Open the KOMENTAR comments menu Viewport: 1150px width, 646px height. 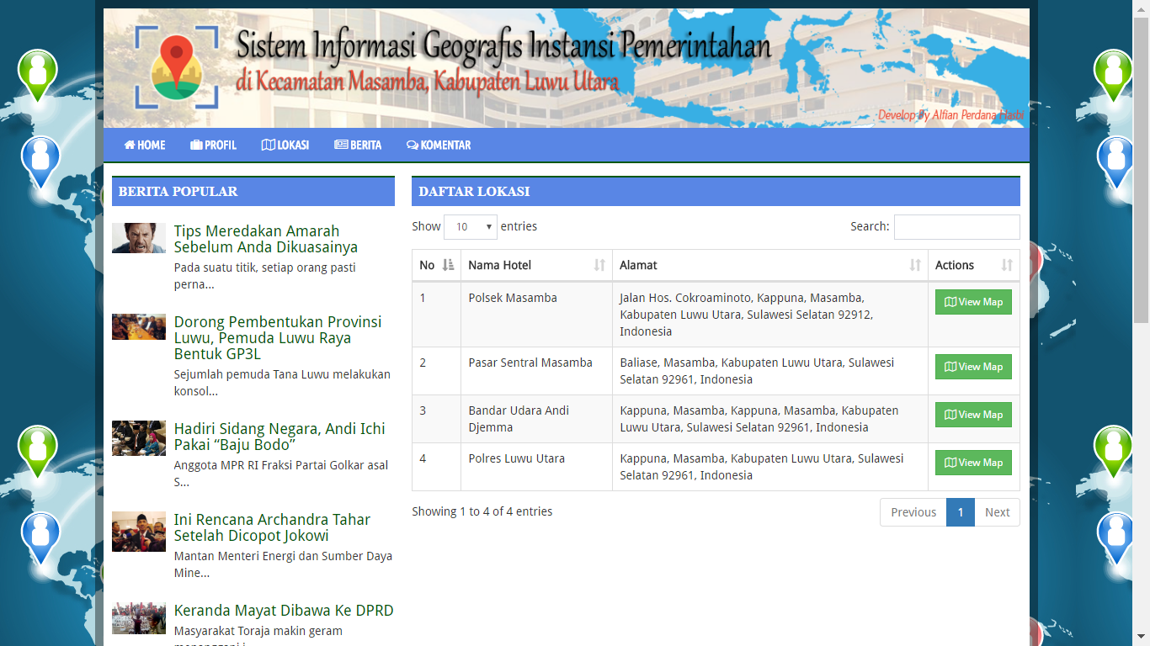(x=439, y=145)
